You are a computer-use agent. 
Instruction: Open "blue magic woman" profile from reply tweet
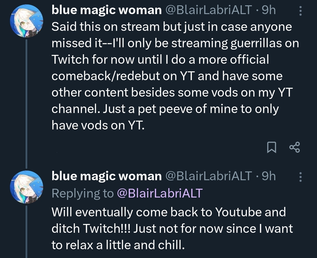coord(107,176)
